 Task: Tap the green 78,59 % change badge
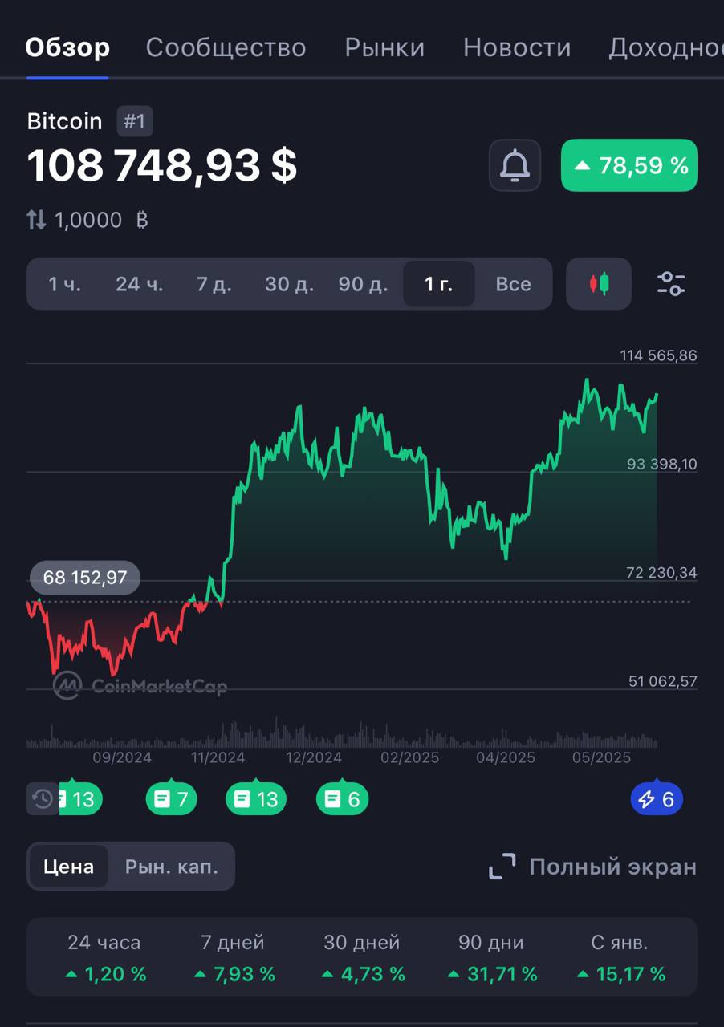coord(629,165)
